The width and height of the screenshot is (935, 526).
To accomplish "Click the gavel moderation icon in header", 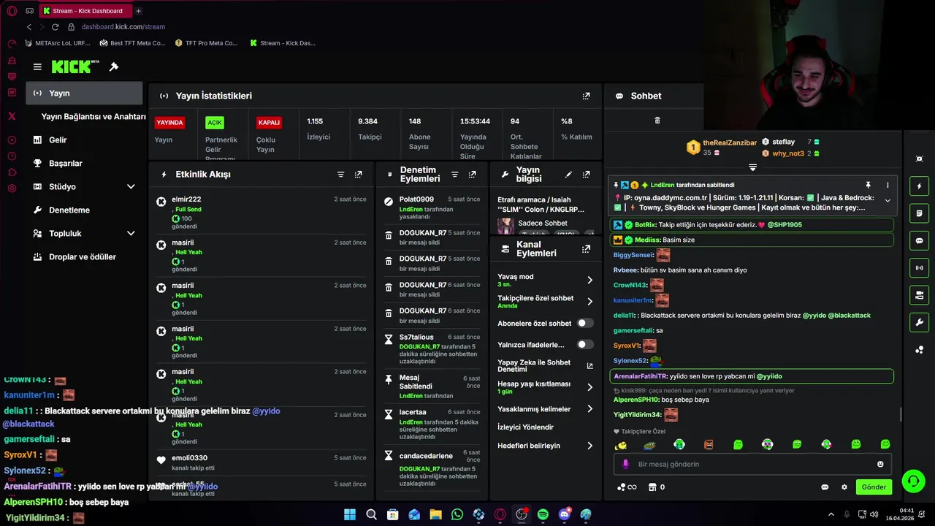I will click(114, 66).
